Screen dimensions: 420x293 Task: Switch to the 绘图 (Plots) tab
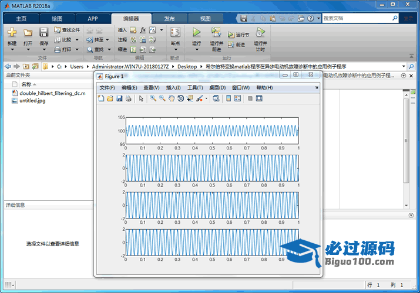pyautogui.click(x=57, y=19)
